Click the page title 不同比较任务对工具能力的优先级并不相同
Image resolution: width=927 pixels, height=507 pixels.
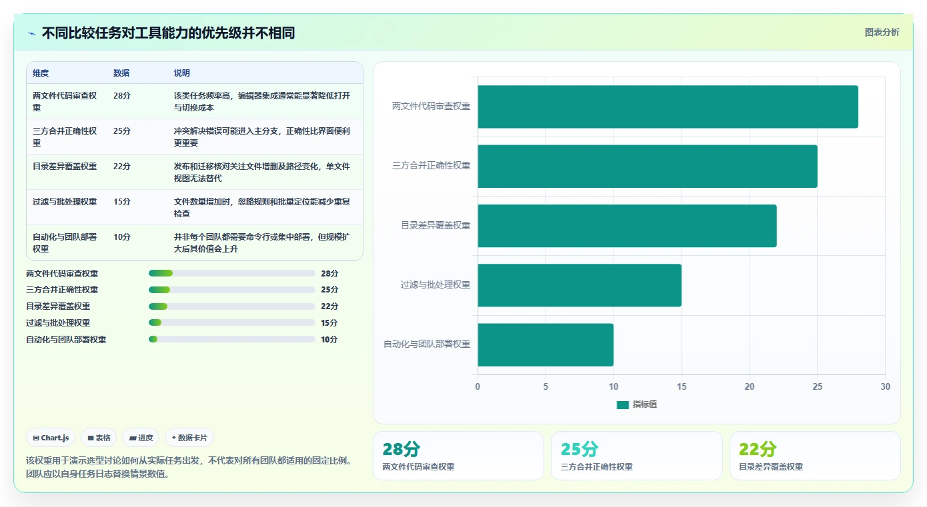168,33
